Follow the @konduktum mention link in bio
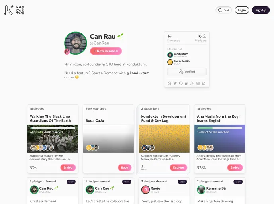 (x=138, y=73)
